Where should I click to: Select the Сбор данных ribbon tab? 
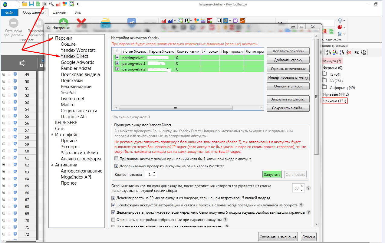34,12
